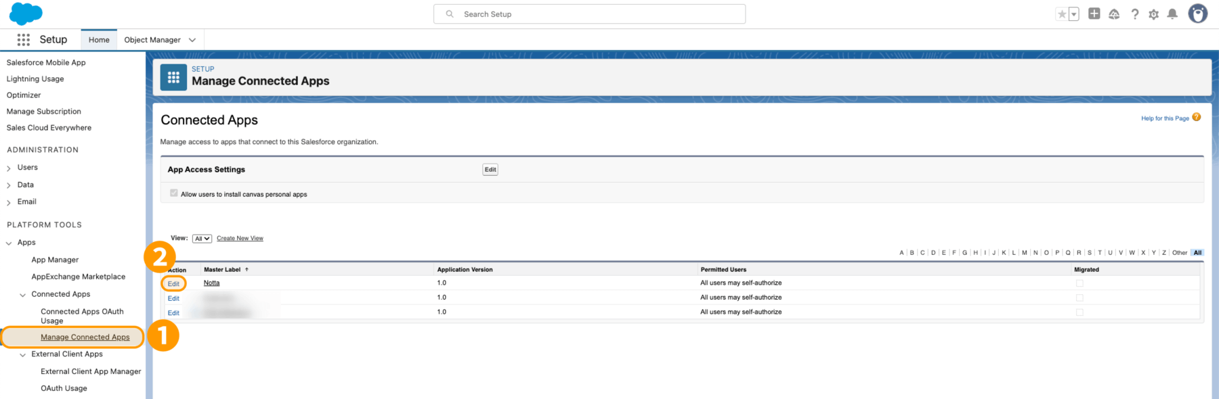Expand the Users section chevron
This screenshot has width=1219, height=399.
9,168
